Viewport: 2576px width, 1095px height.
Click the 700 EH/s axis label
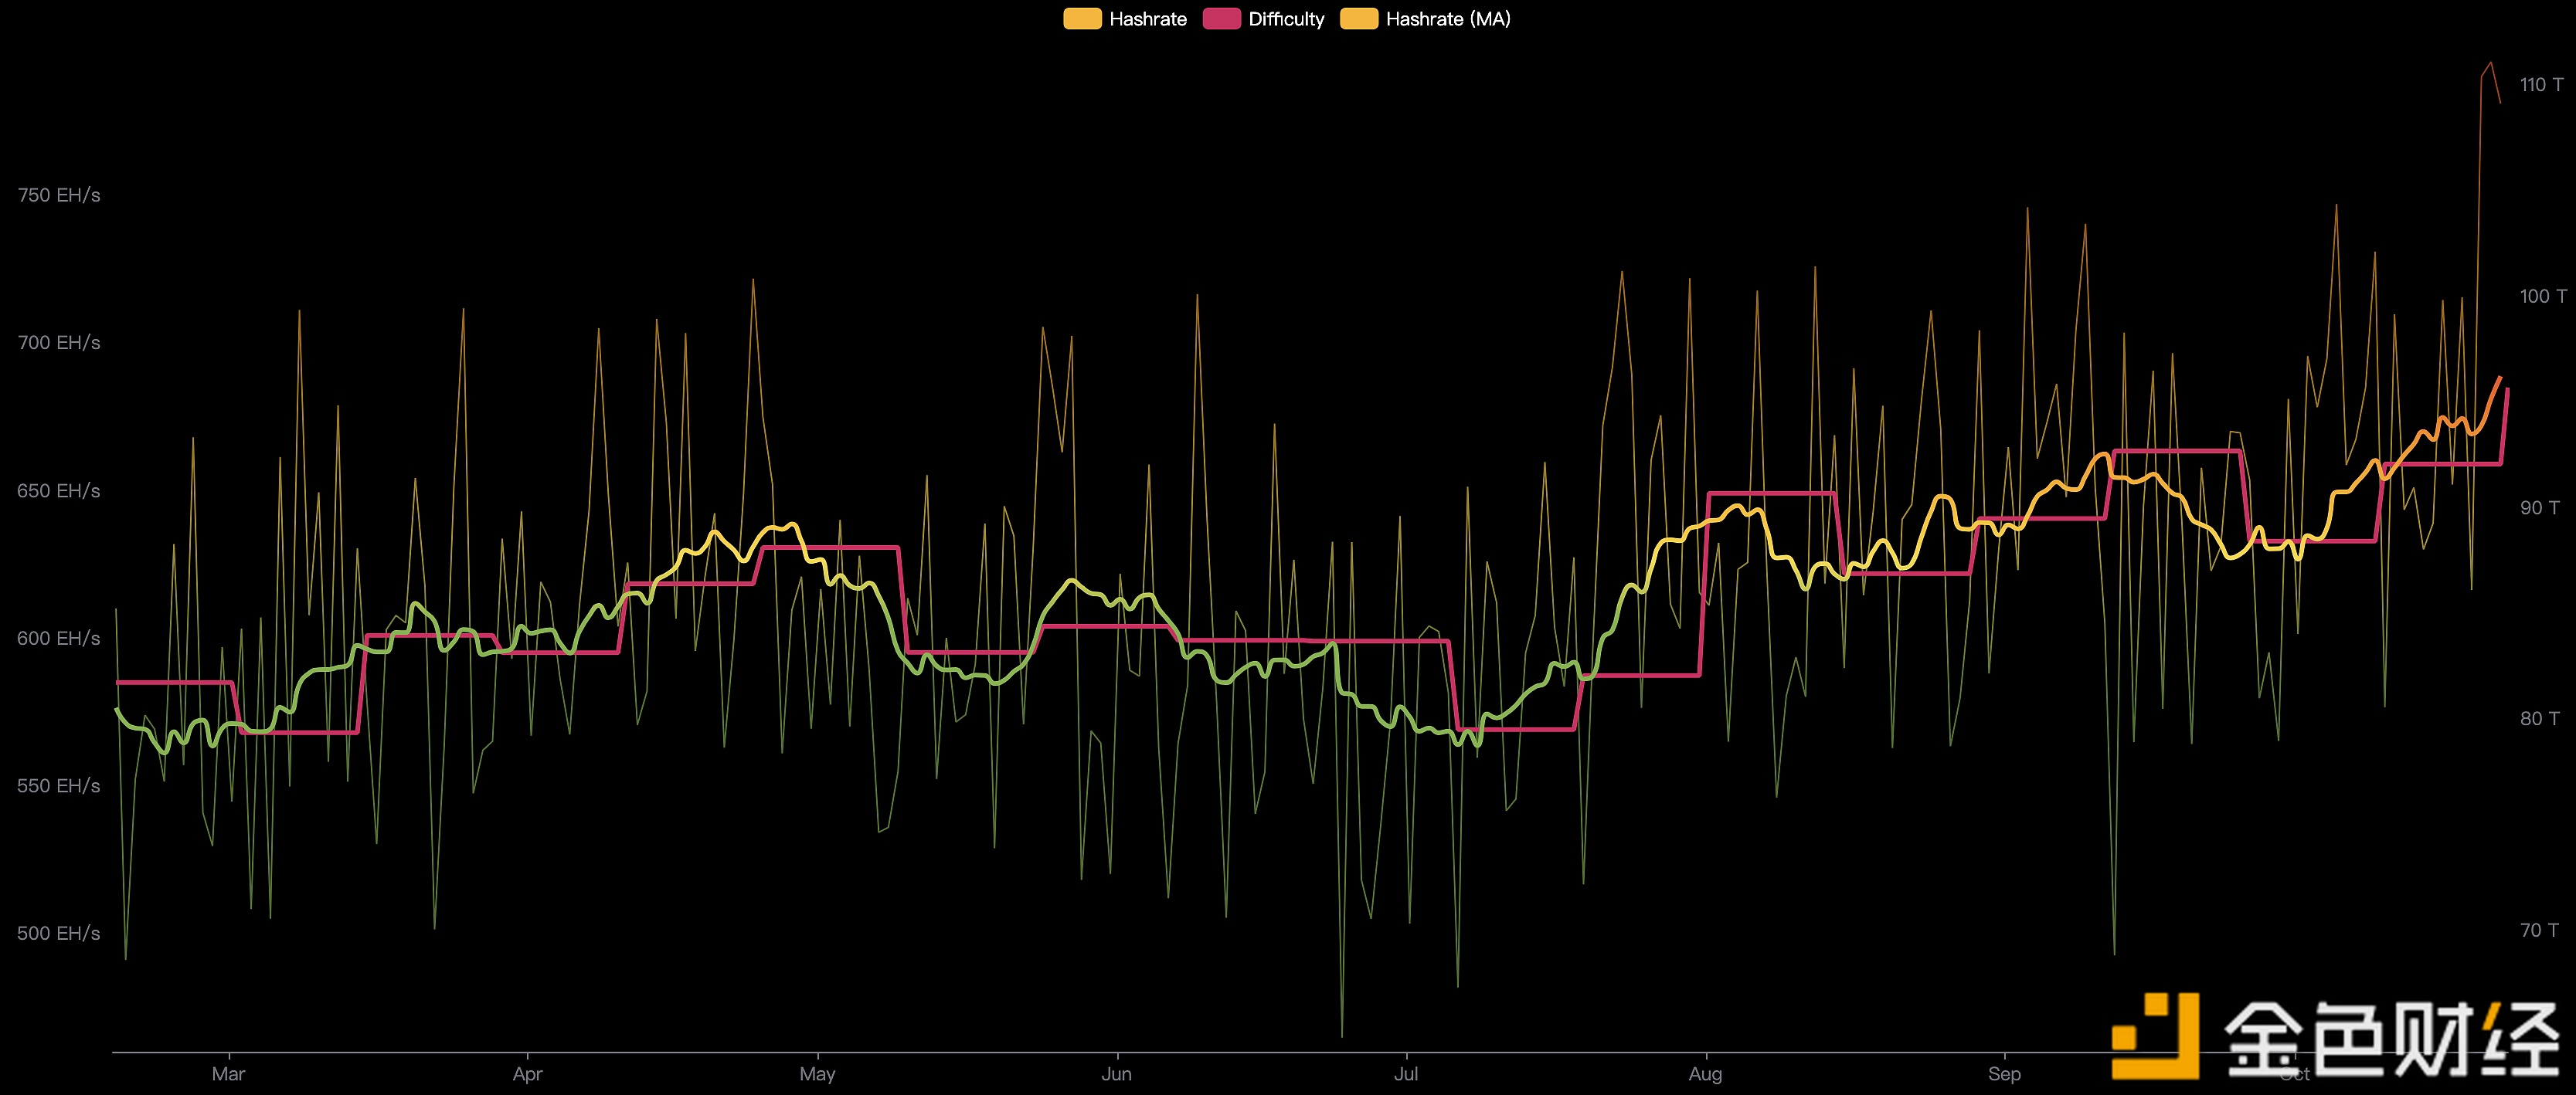point(59,343)
